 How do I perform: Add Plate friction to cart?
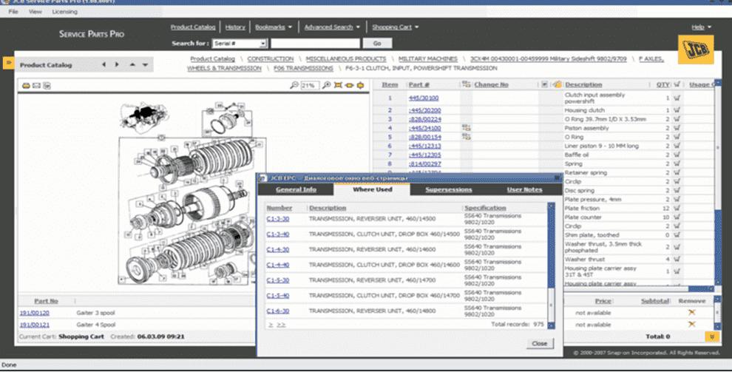pyautogui.click(x=677, y=208)
